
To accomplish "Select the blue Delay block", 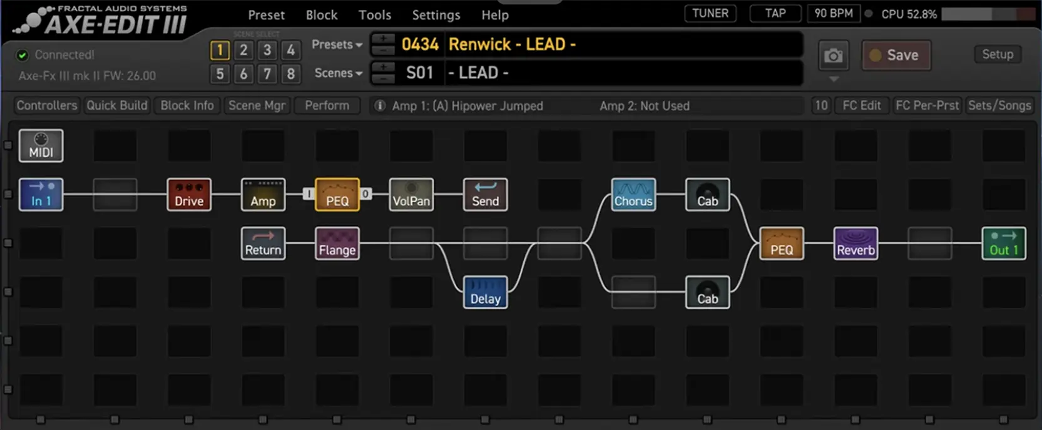I will point(485,292).
